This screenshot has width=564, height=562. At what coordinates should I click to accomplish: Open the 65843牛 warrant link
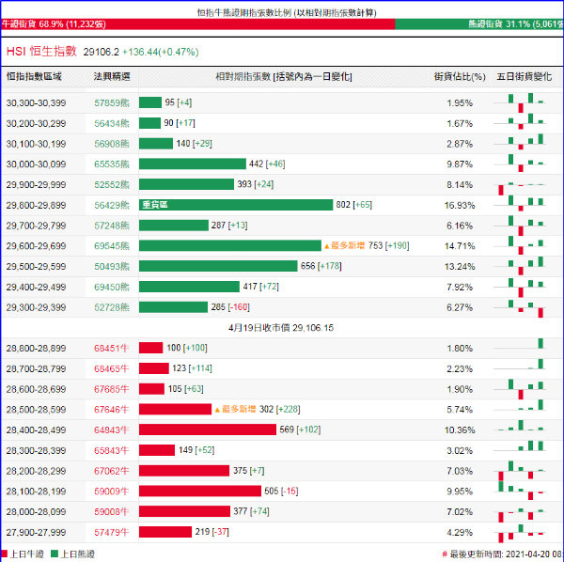pos(111,450)
